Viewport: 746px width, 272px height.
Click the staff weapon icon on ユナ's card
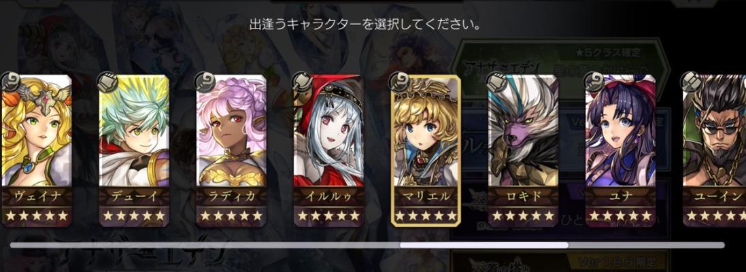[593, 82]
